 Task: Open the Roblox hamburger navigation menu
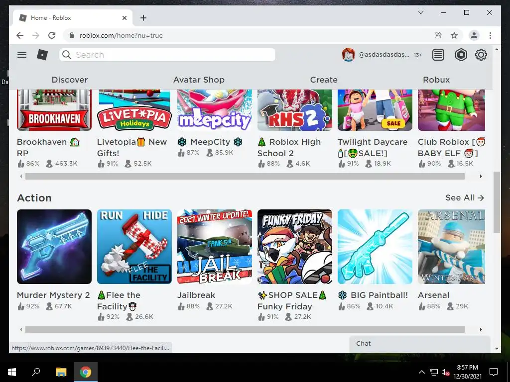tap(22, 55)
